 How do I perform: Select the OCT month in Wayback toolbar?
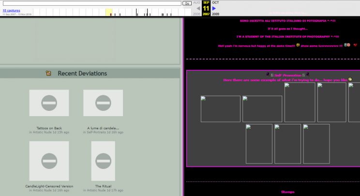[215, 2]
